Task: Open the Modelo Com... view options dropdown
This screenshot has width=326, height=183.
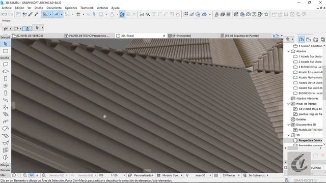Action: [x=170, y=175]
